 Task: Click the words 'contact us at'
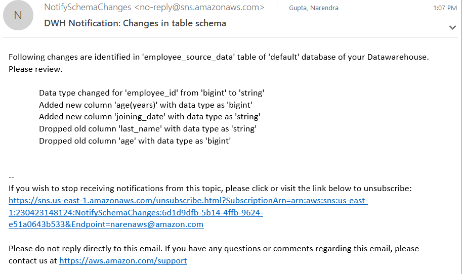32,261
